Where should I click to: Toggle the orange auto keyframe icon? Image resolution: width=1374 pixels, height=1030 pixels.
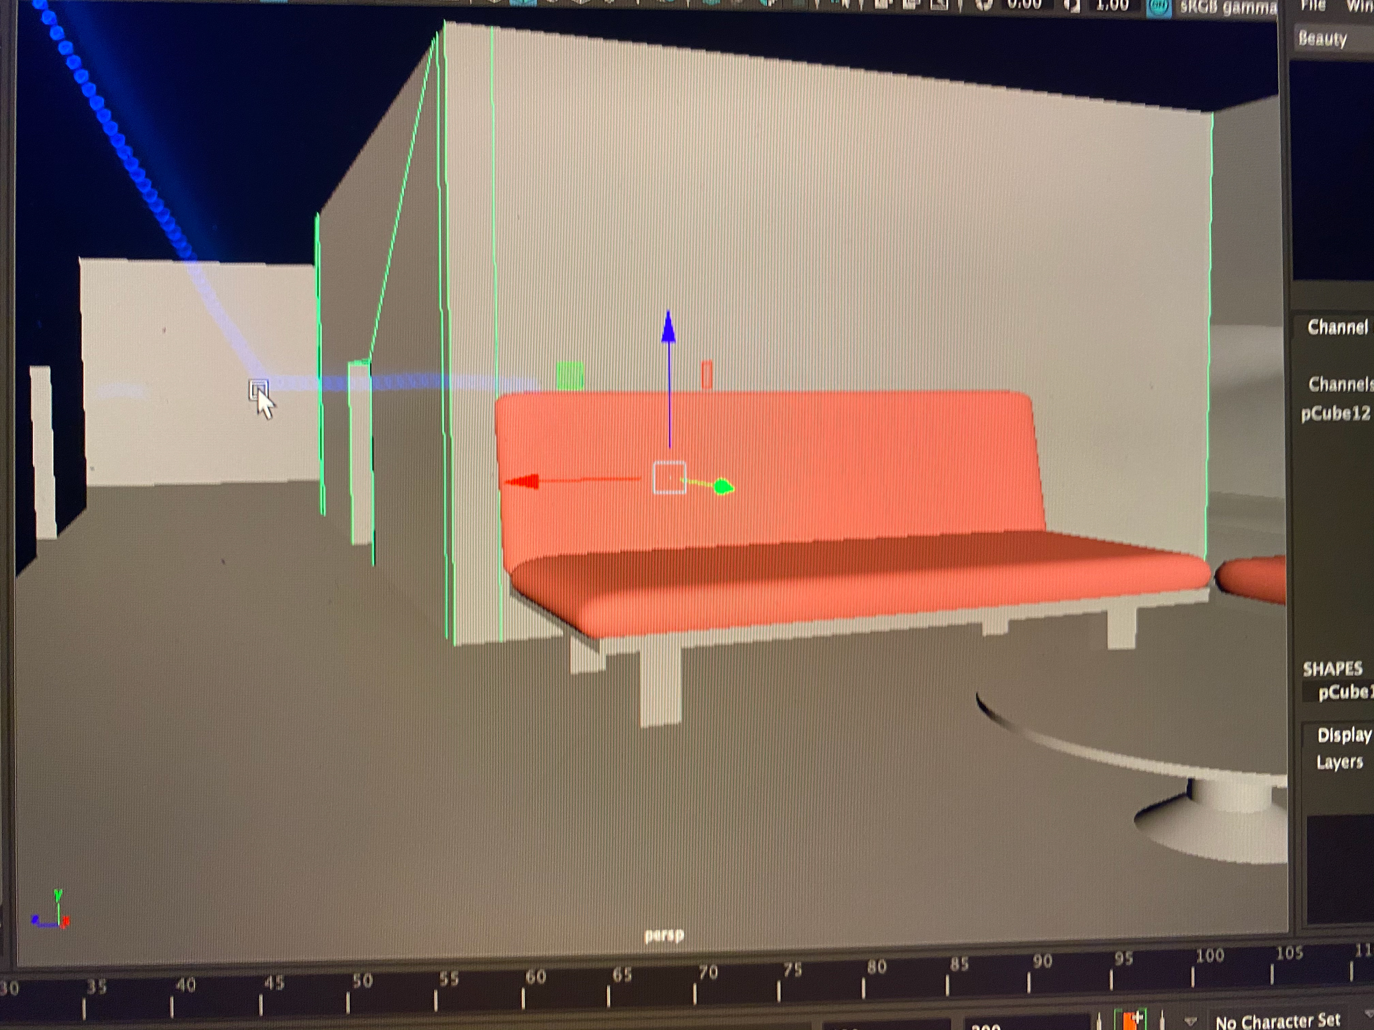coord(1130,1019)
